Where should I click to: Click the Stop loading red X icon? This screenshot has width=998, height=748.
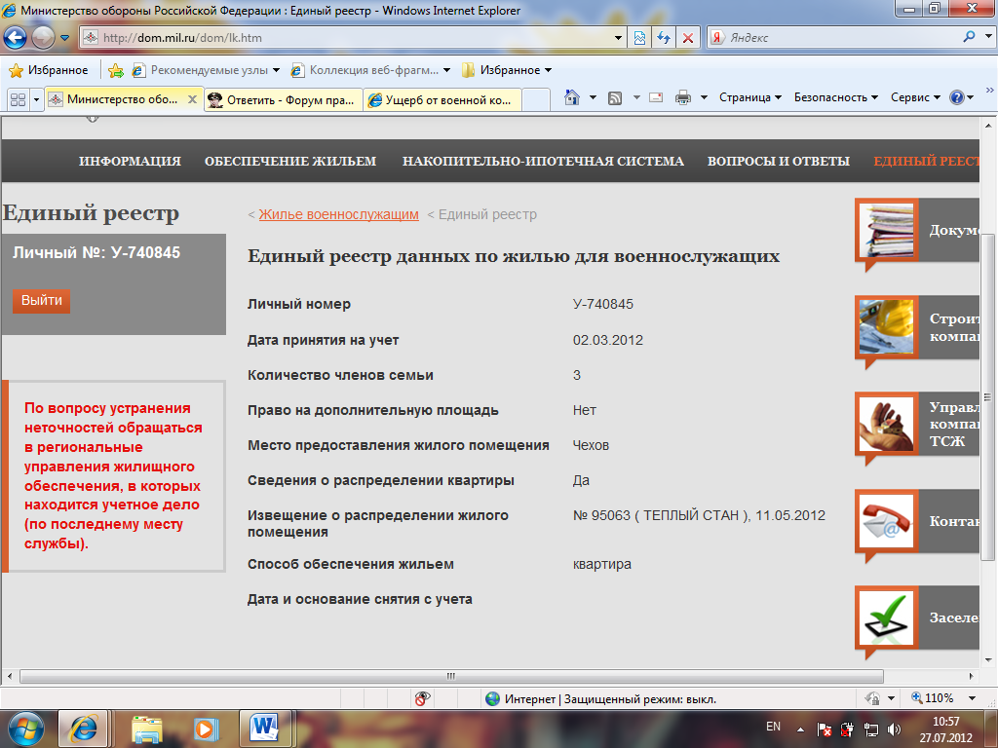[688, 38]
